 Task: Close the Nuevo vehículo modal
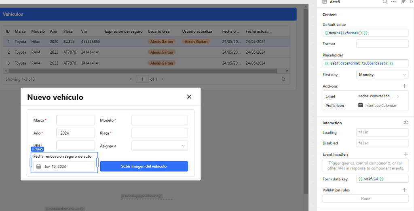pos(189,97)
